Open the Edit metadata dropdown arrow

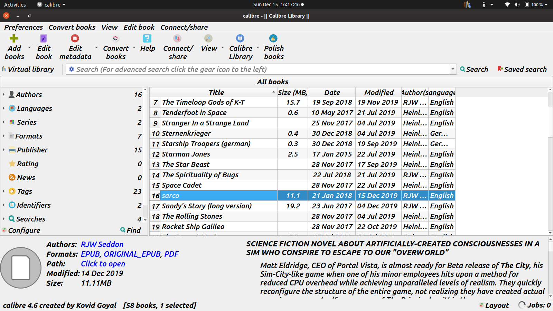pos(96,48)
